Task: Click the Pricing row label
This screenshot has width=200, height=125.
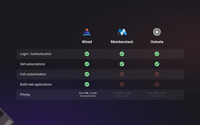Action: point(25,94)
